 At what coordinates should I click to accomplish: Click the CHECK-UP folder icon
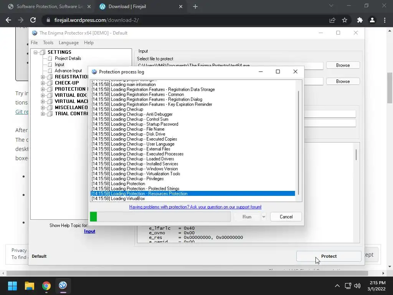click(x=50, y=83)
